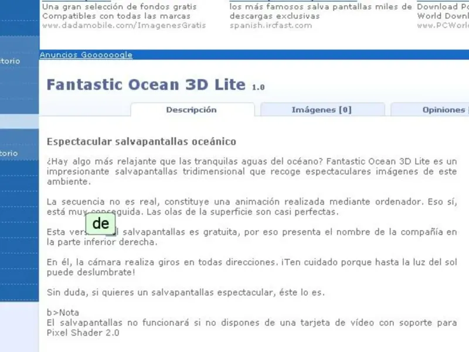Click the ad text 'Una gran selección de fondos gratis'

(120, 6)
